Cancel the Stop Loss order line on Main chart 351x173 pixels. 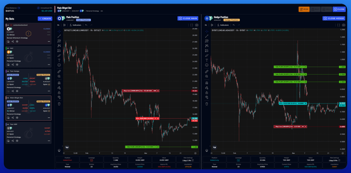pyautogui.click(x=158, y=91)
